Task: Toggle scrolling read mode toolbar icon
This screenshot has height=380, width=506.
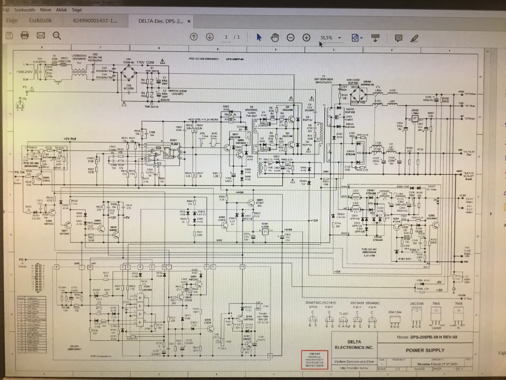Action: [x=375, y=38]
